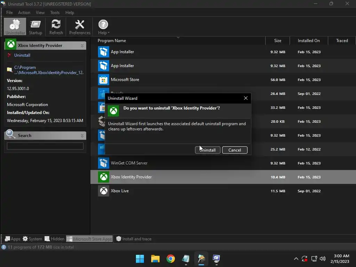The image size is (356, 267).
Task: Open the notepad-style app taskbar icon
Action: pyautogui.click(x=186, y=259)
